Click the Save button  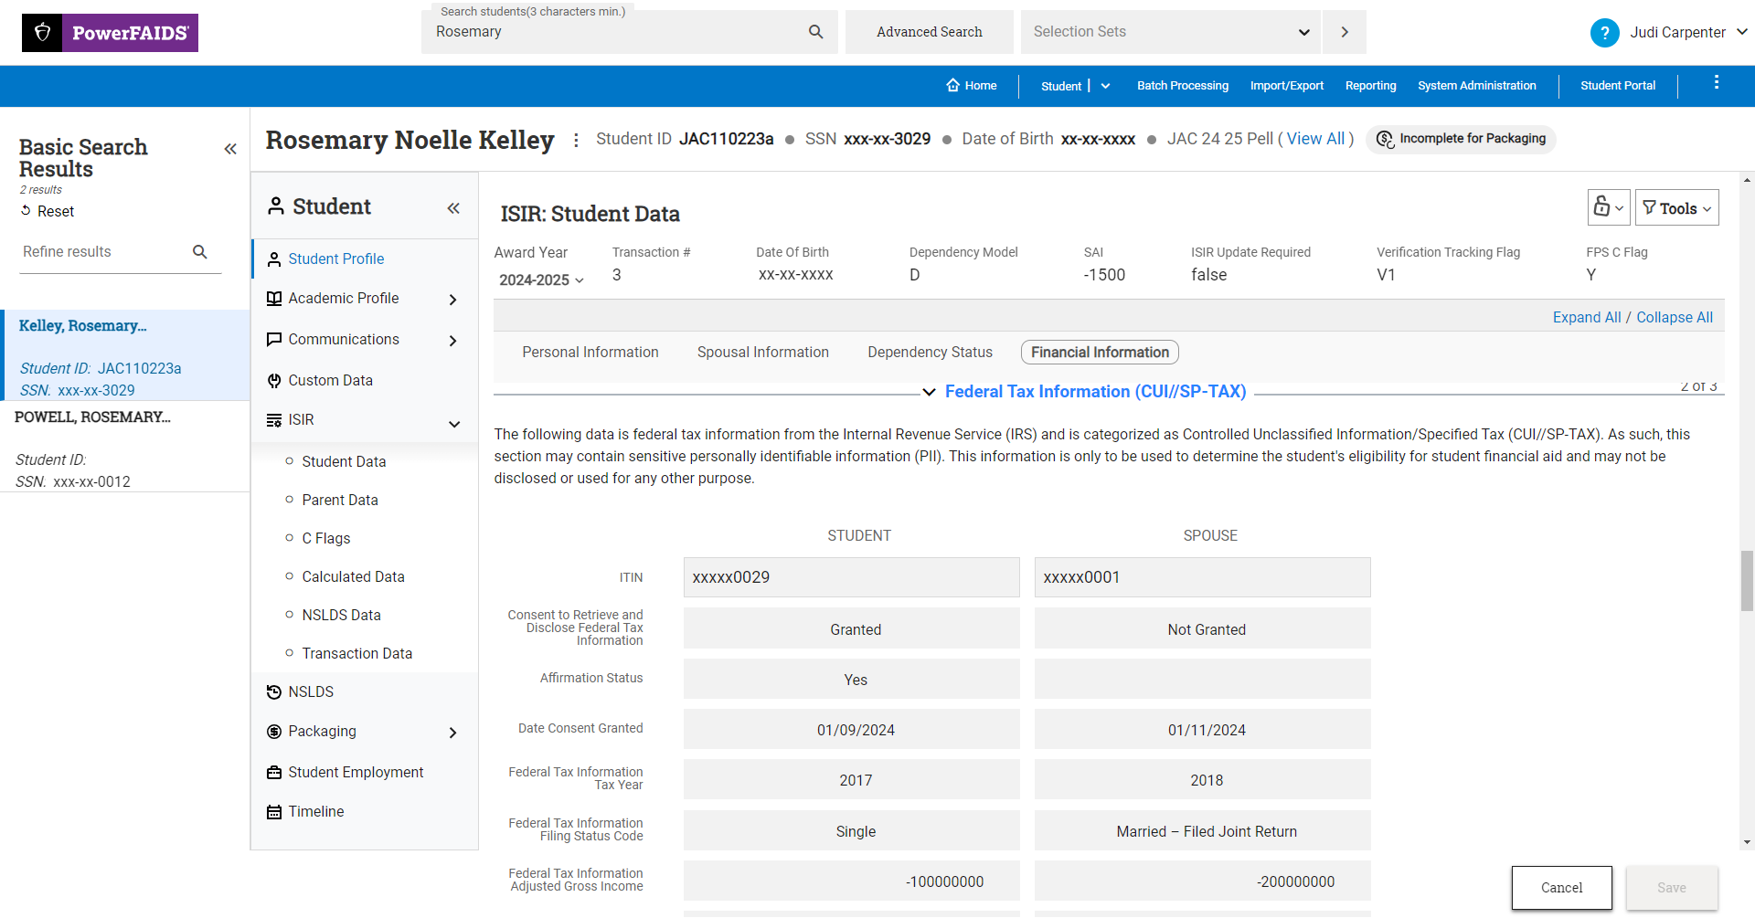[x=1671, y=888]
